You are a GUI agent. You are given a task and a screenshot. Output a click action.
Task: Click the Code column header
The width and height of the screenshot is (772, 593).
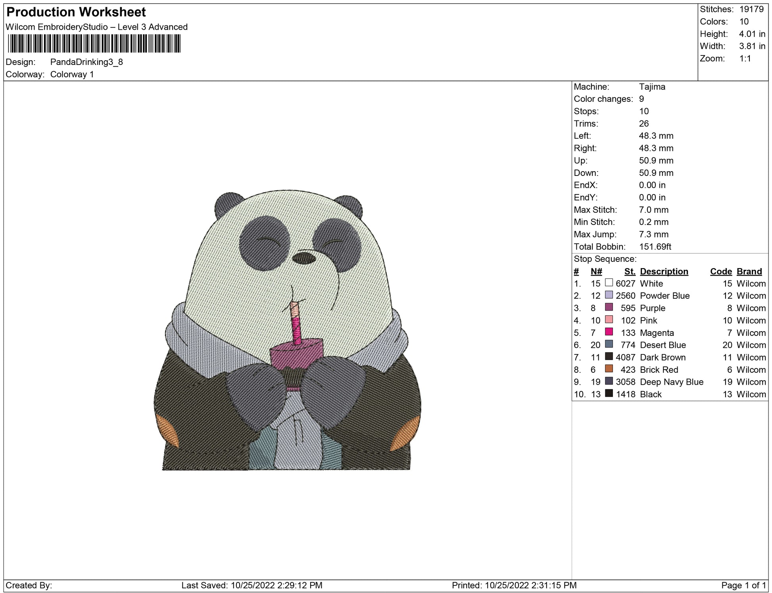(720, 271)
